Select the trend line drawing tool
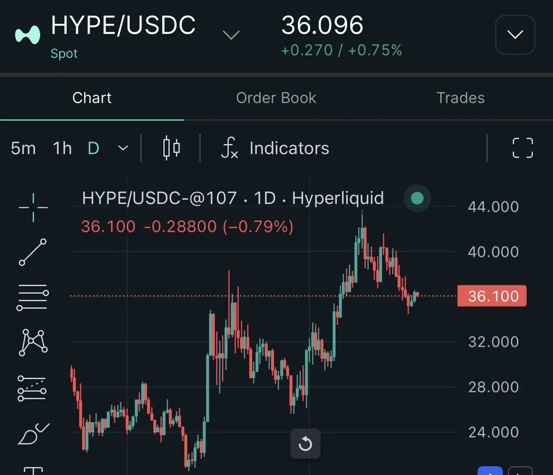 (33, 252)
